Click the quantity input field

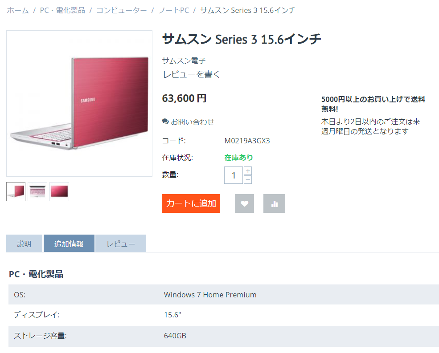click(x=233, y=175)
